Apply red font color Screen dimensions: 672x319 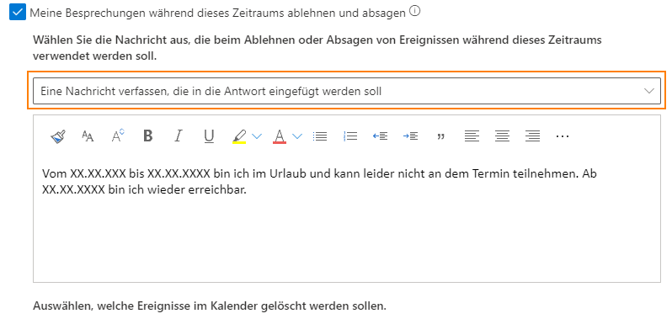coord(280,136)
